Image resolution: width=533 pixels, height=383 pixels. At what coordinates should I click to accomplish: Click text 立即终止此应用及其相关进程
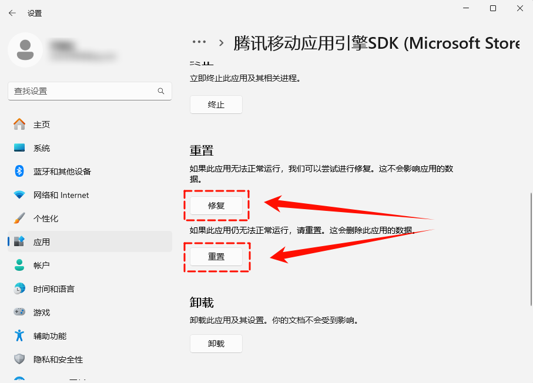point(245,78)
